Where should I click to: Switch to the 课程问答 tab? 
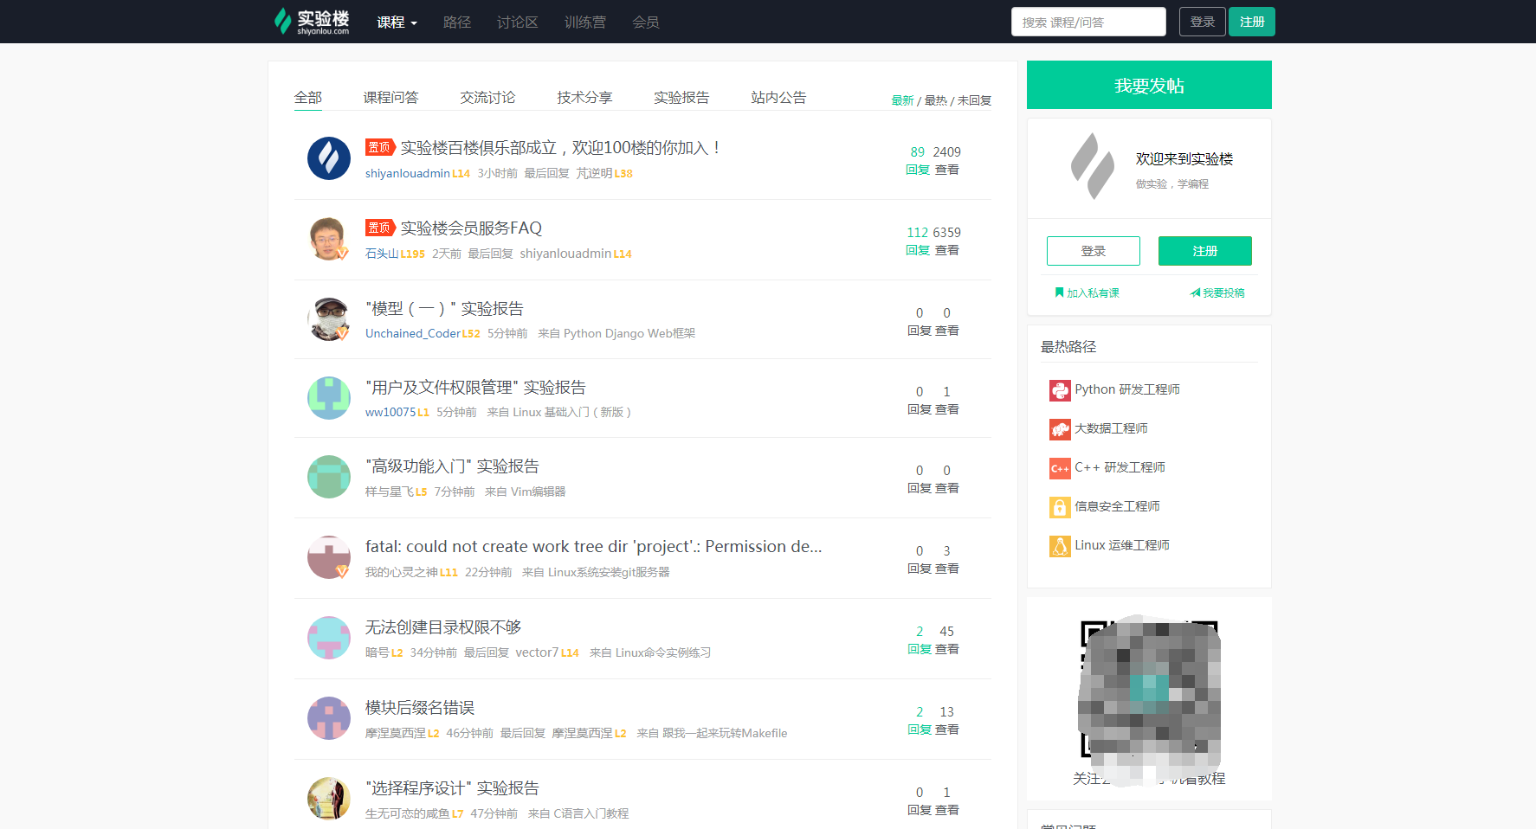click(390, 98)
